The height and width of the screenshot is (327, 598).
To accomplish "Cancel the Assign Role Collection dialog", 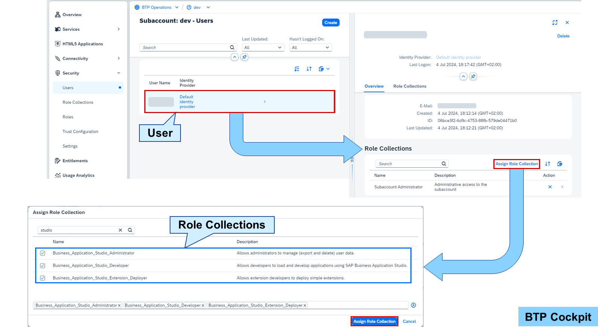I will (409, 321).
